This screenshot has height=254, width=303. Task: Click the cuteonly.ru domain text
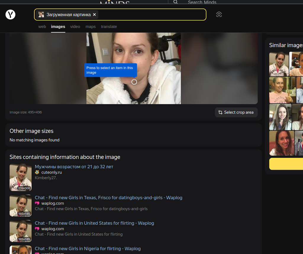(x=51, y=172)
